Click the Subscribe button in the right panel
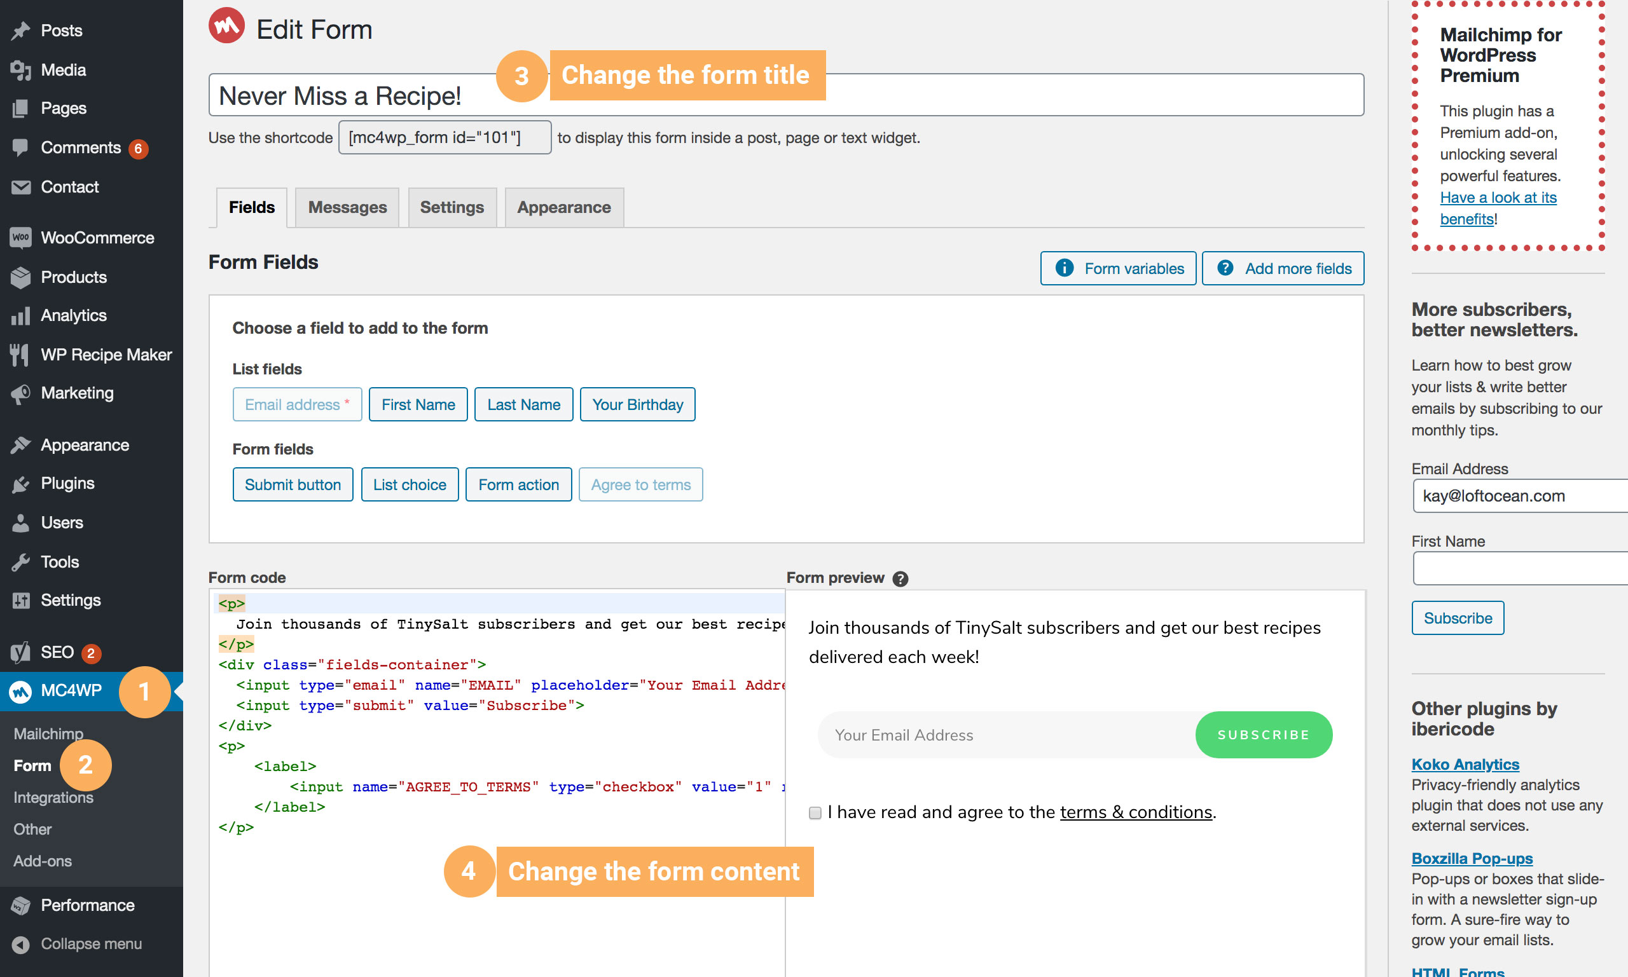 point(1457,618)
